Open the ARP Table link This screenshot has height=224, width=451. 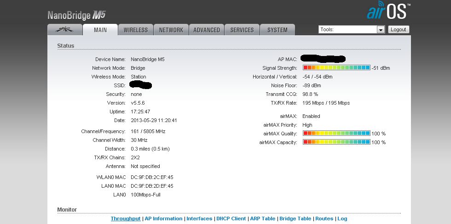click(263, 218)
